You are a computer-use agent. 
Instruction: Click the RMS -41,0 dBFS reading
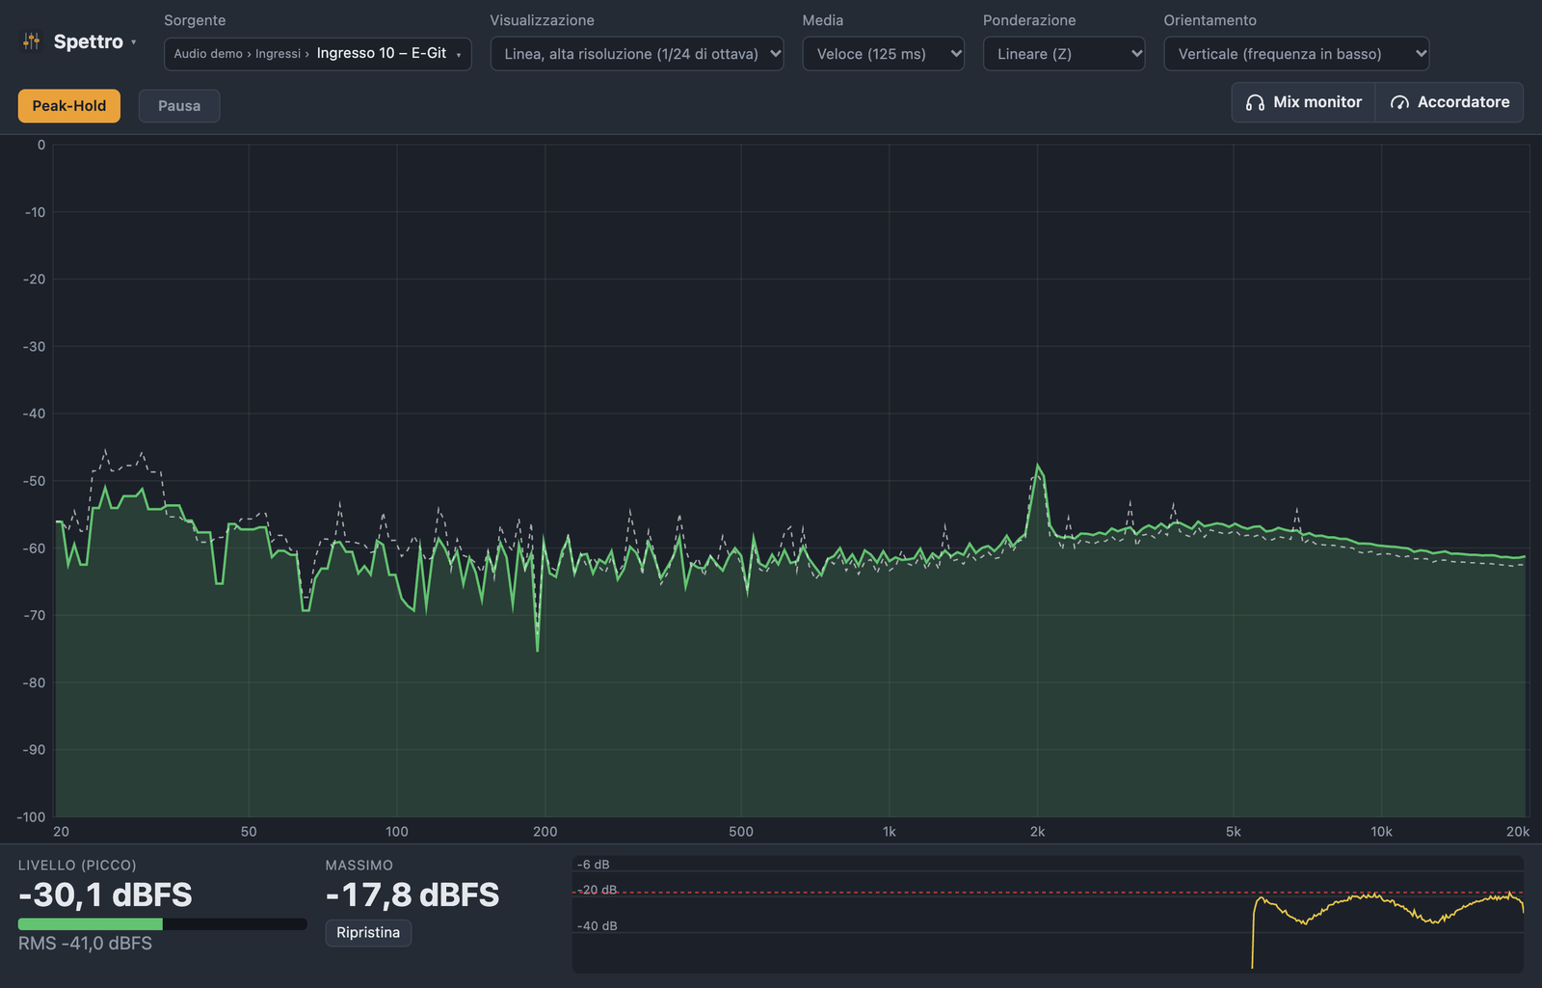click(85, 944)
